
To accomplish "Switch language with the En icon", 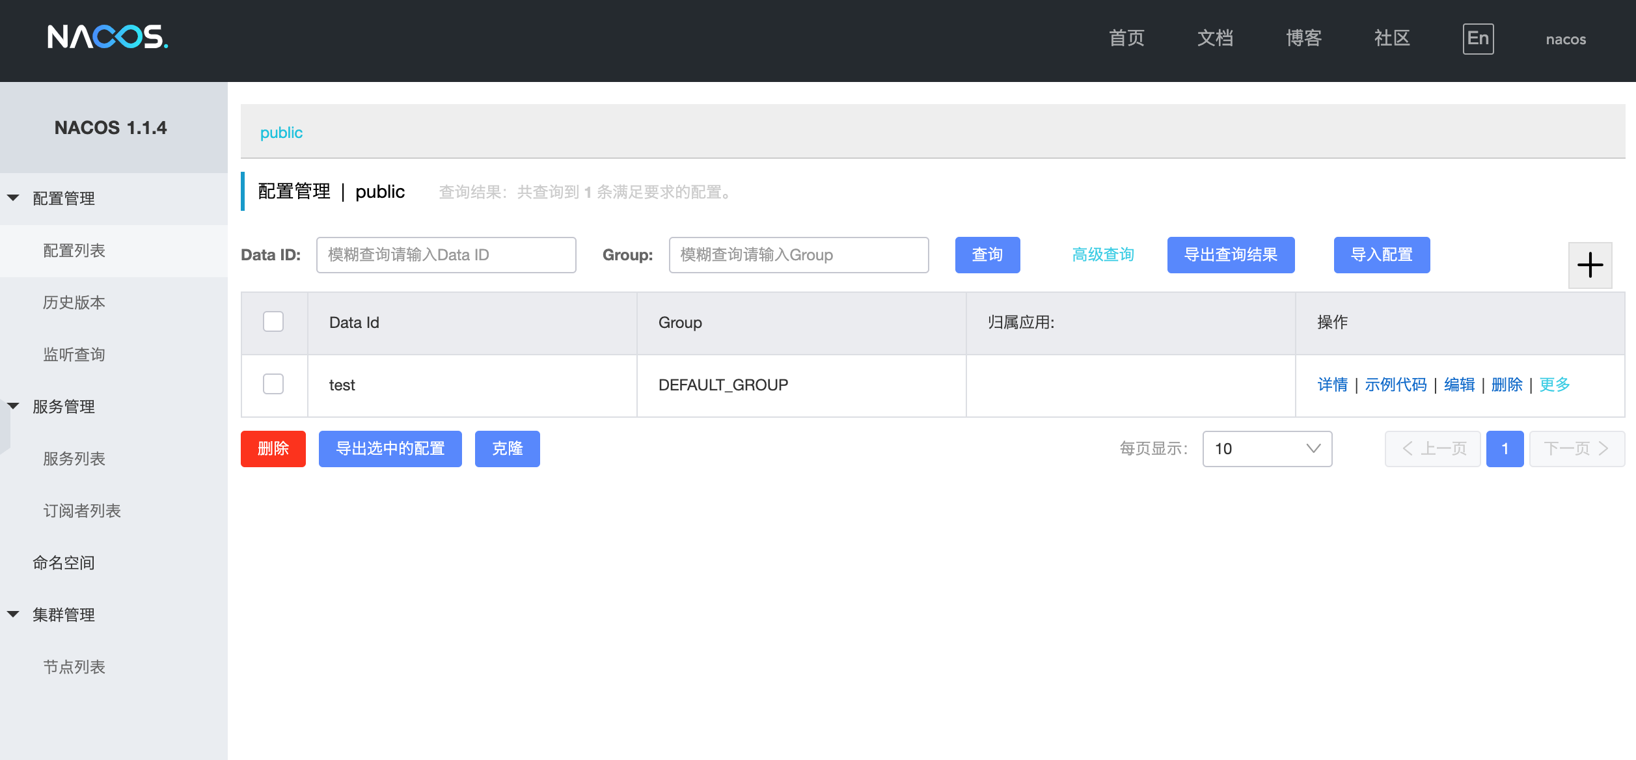I will click(x=1478, y=39).
